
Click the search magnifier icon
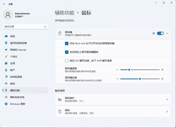45,26
